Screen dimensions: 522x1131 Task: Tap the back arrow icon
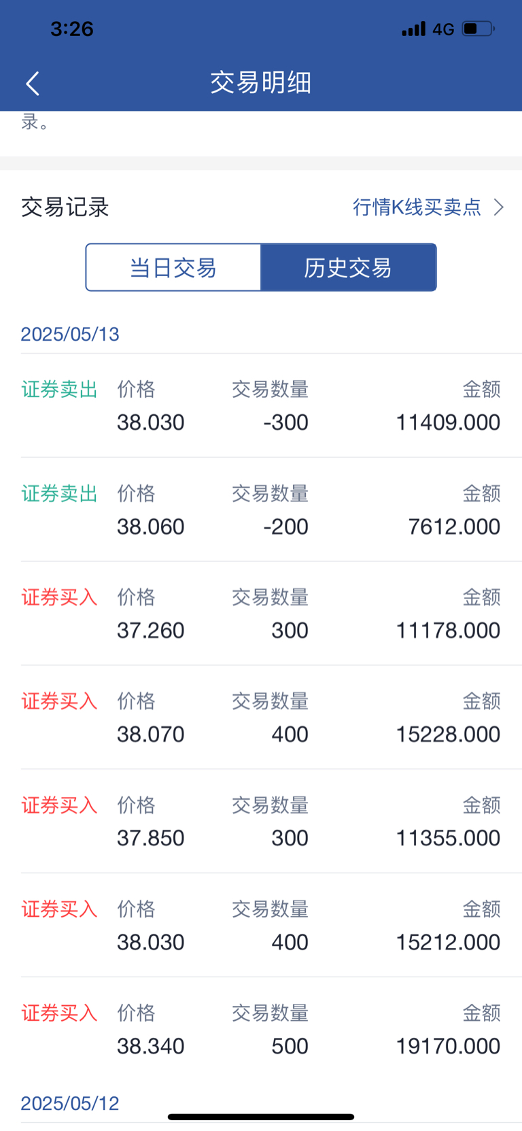pyautogui.click(x=32, y=83)
